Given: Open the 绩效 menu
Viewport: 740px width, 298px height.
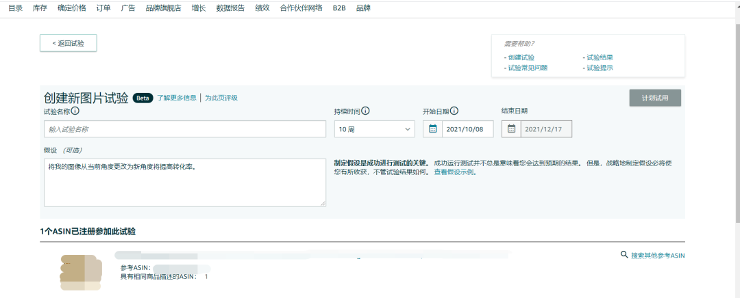Looking at the screenshot, I should tap(262, 8).
